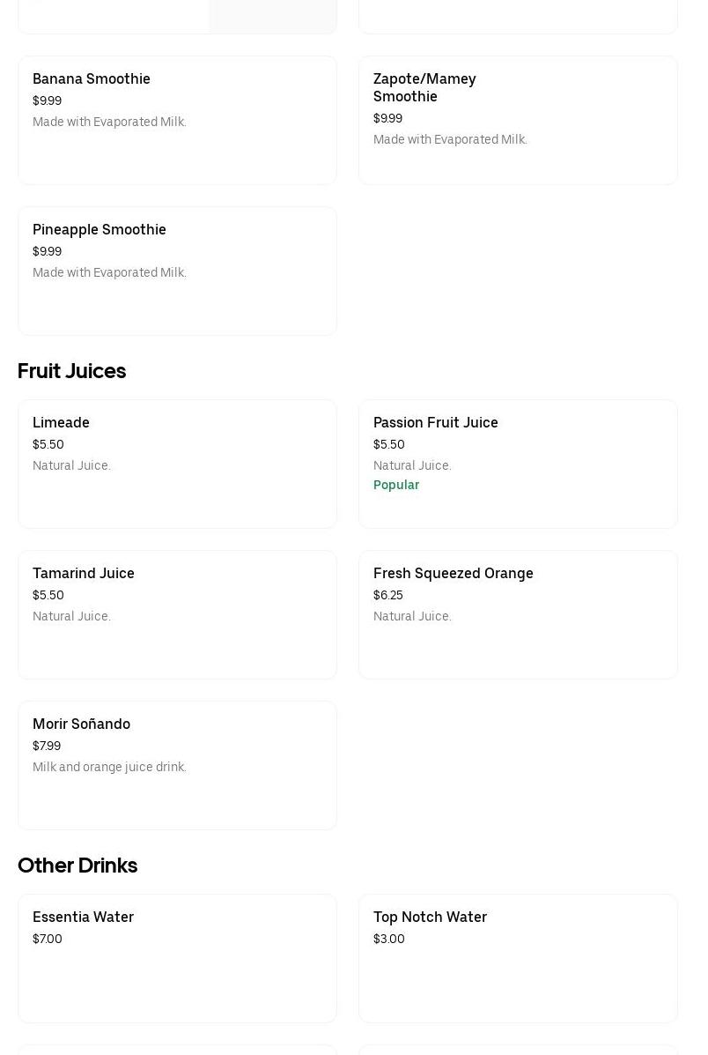This screenshot has height=1055, width=708.
Task: Click the Banana Smoothie evaporated milk description
Action: pos(109,123)
